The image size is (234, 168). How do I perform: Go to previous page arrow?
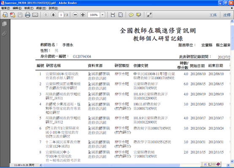tap(46, 15)
